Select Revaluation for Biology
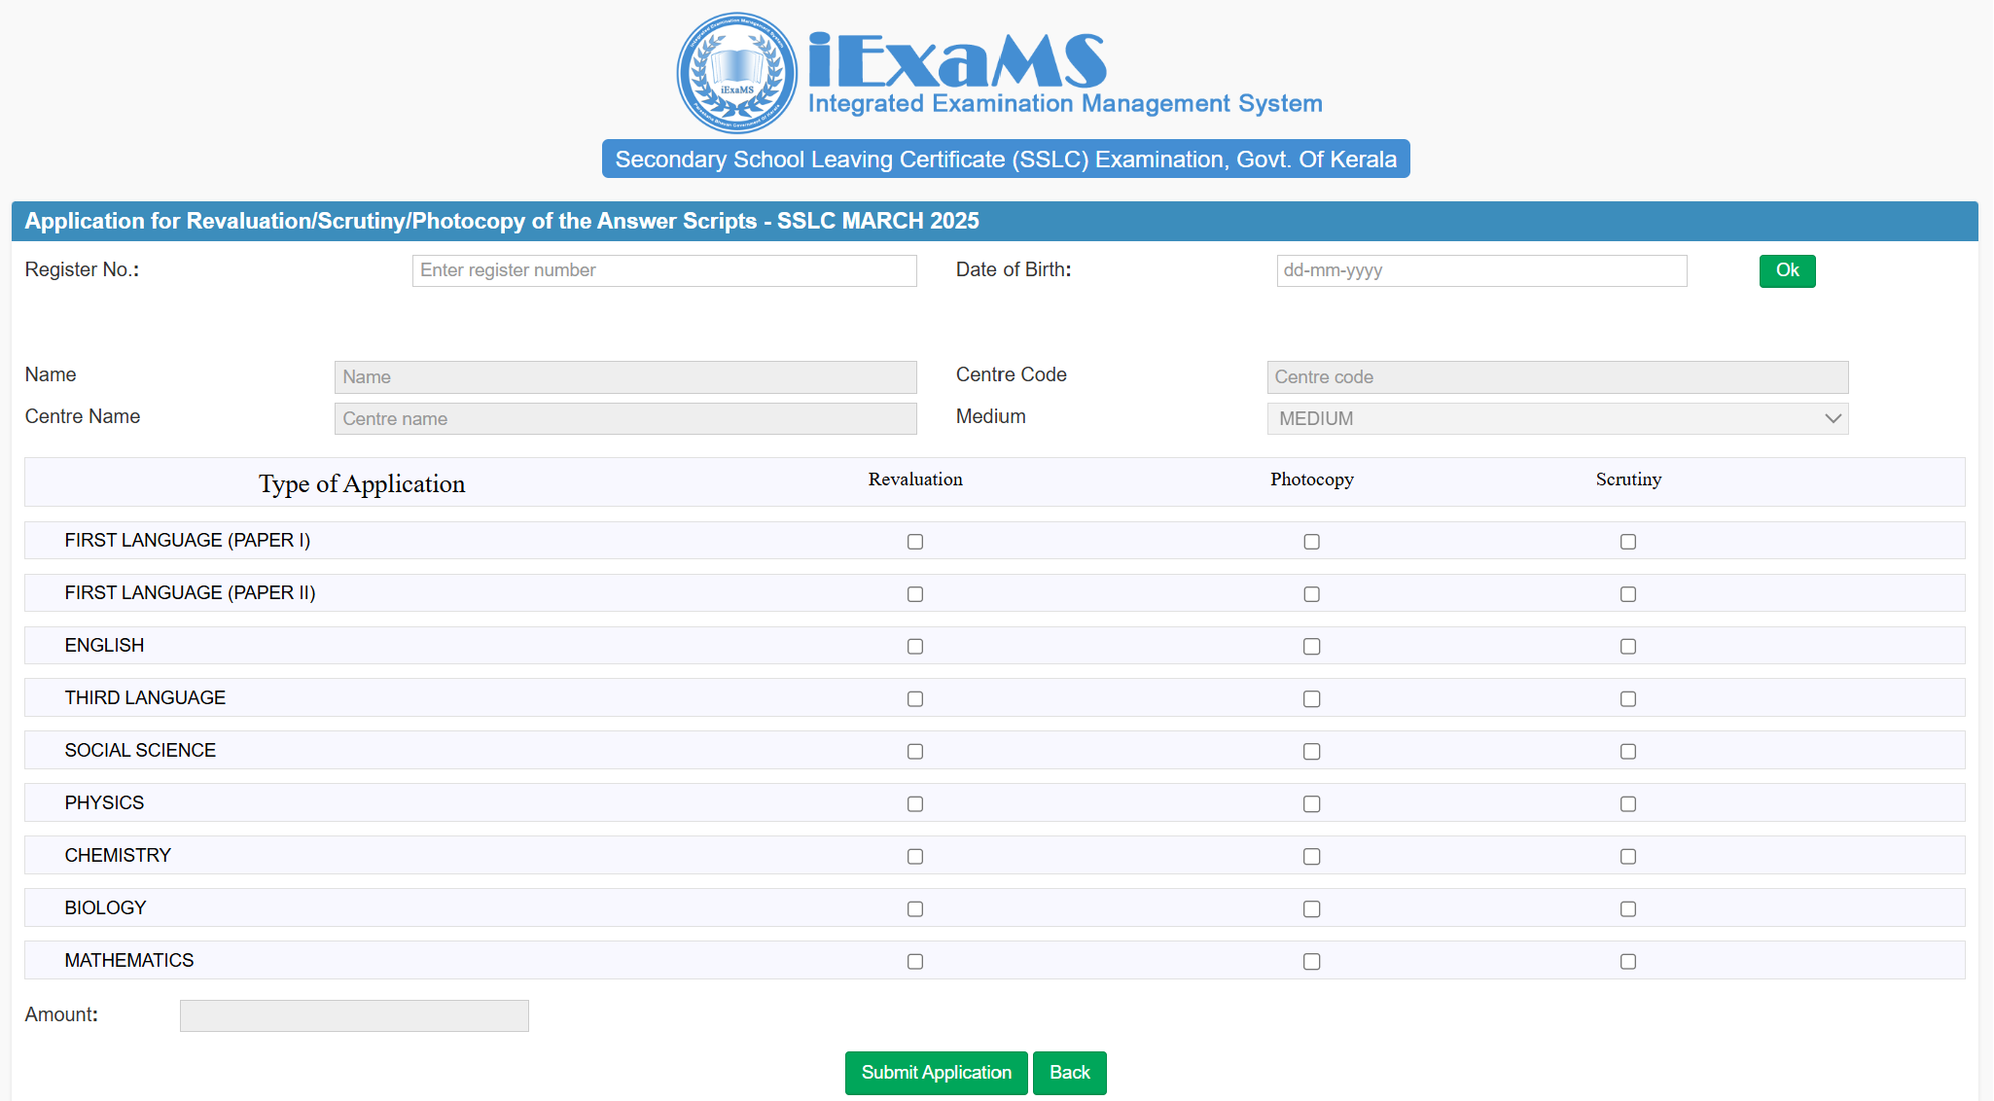1994x1101 pixels. [915, 909]
